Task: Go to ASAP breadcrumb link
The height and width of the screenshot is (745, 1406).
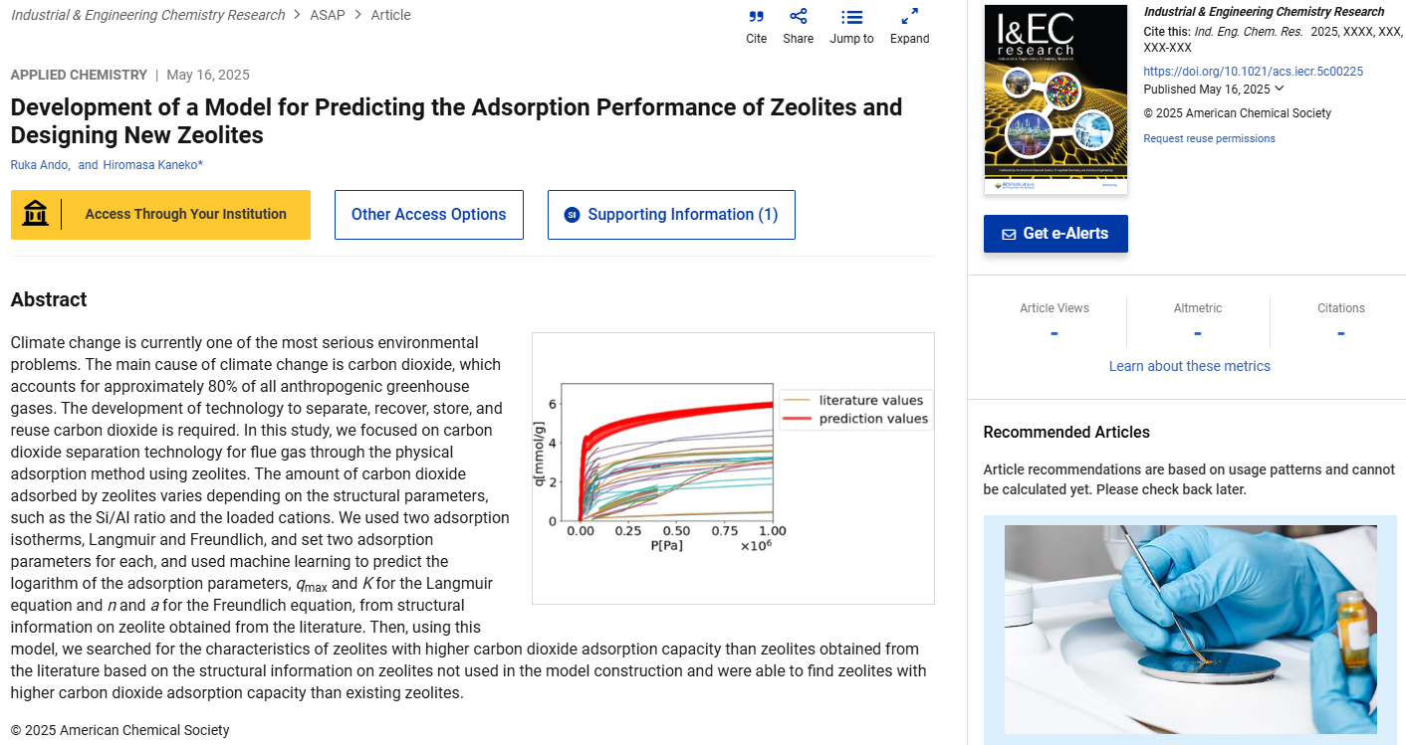Action: pyautogui.click(x=328, y=15)
